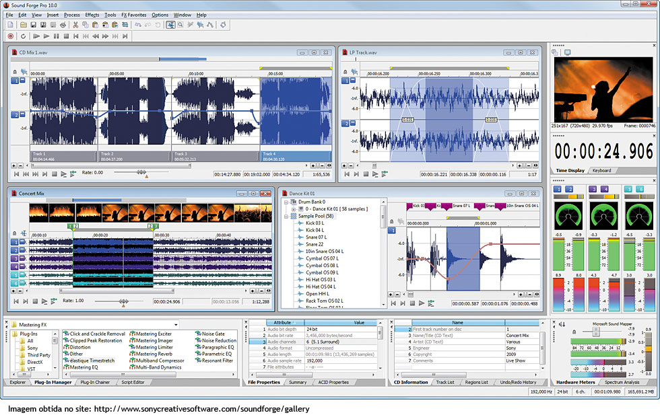This screenshot has height=417, width=660.
Task: Click the Stop button in Concert Mix window
Action: (x=35, y=301)
